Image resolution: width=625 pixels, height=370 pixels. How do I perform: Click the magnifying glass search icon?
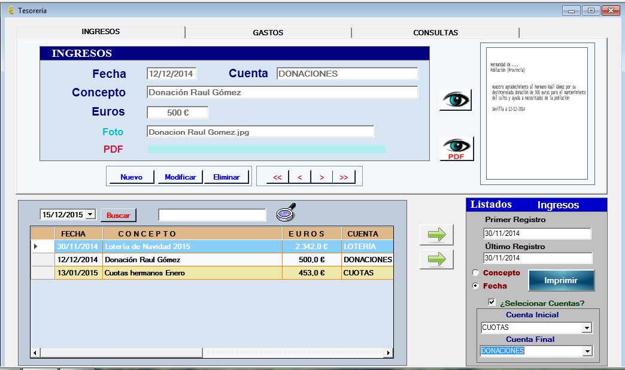click(286, 213)
